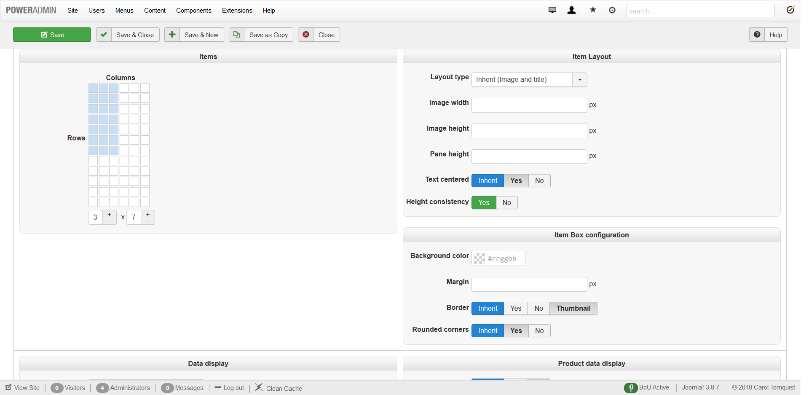This screenshot has width=809, height=395.
Task: Click the green Save & New plus icon
Action: (172, 35)
